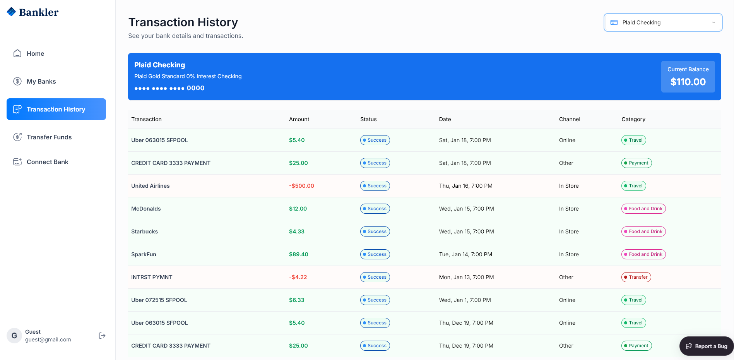The height and width of the screenshot is (360, 734).
Task: Click the Current Balance card showing $110.00
Action: point(688,76)
